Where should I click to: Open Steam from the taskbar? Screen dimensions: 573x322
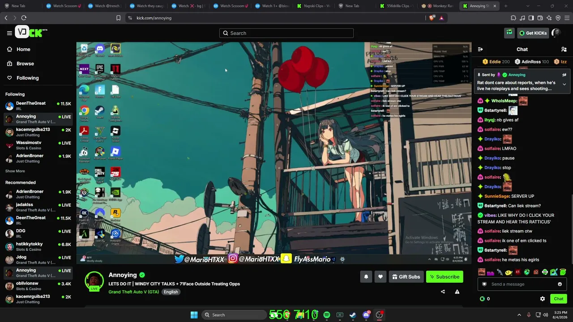[353, 315]
